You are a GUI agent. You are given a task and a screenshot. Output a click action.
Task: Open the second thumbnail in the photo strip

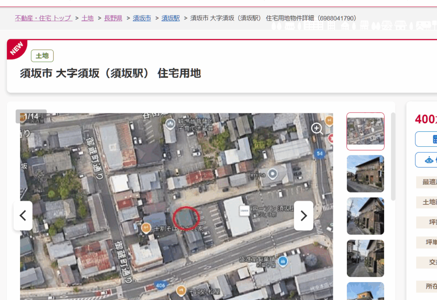click(x=365, y=174)
